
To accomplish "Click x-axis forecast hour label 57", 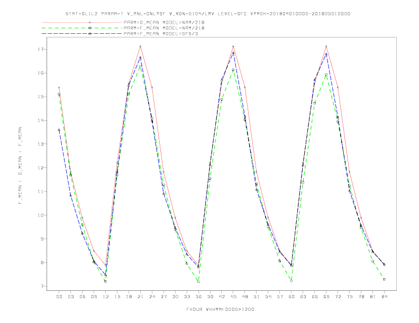I will pyautogui.click(x=280, y=297).
